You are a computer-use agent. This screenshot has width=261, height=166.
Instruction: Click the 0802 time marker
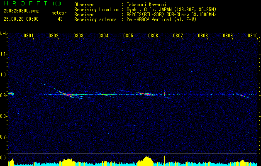click(54, 35)
